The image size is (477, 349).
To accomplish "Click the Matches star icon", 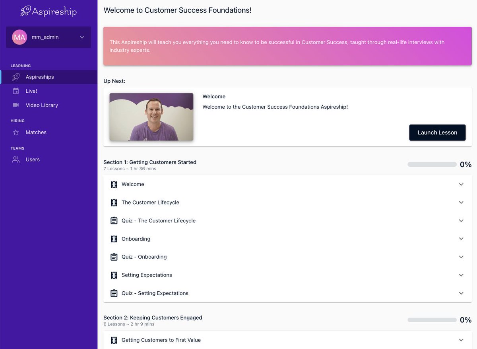I will click(x=16, y=132).
